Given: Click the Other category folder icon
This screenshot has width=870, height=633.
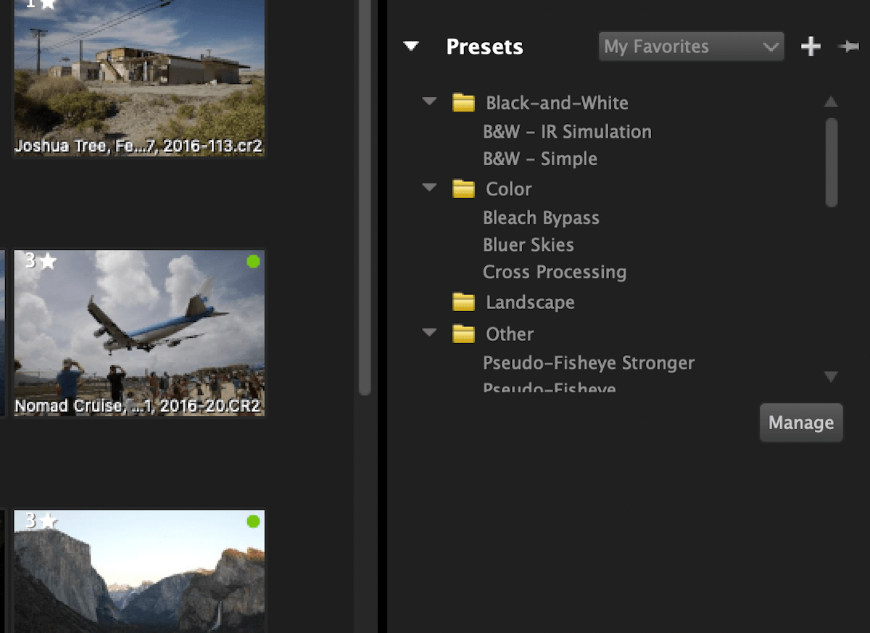Looking at the screenshot, I should (x=464, y=333).
